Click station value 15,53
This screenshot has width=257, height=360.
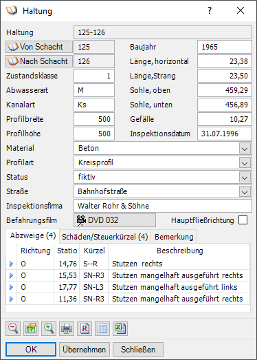pos(67,275)
